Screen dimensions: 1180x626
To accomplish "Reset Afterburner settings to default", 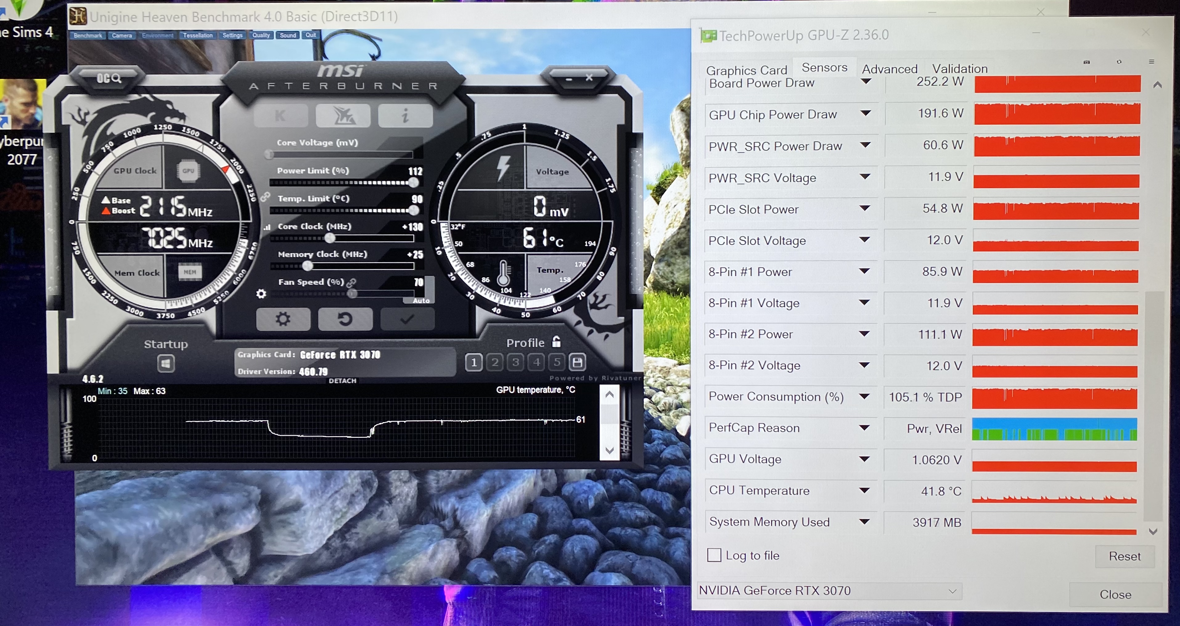I will tap(345, 319).
